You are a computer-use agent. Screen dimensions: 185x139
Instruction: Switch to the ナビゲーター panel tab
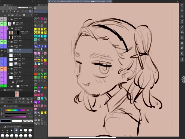point(10,90)
